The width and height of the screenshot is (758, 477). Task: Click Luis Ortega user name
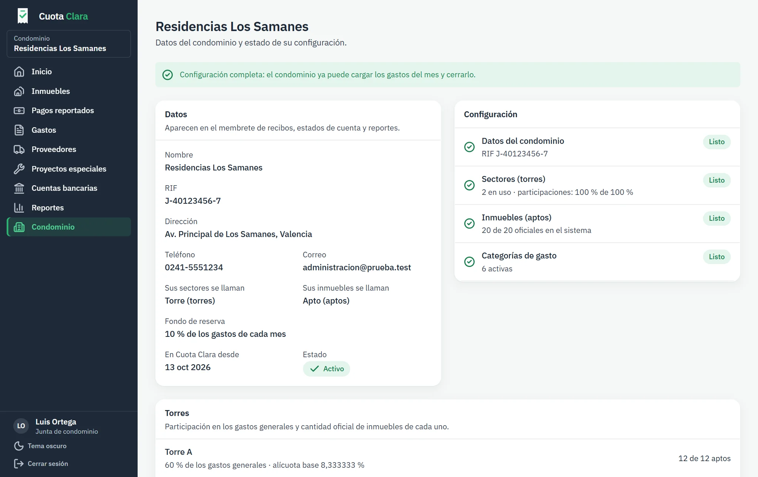click(x=56, y=422)
